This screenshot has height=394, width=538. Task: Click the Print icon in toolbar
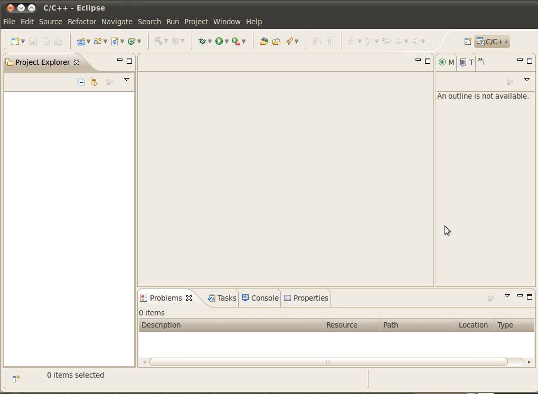coord(58,42)
